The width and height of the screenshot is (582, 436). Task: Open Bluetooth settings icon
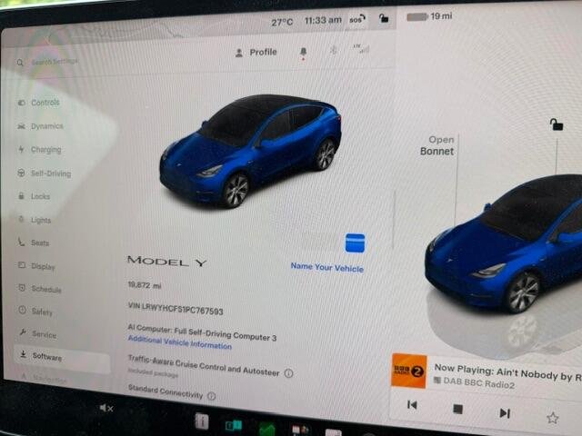[334, 50]
